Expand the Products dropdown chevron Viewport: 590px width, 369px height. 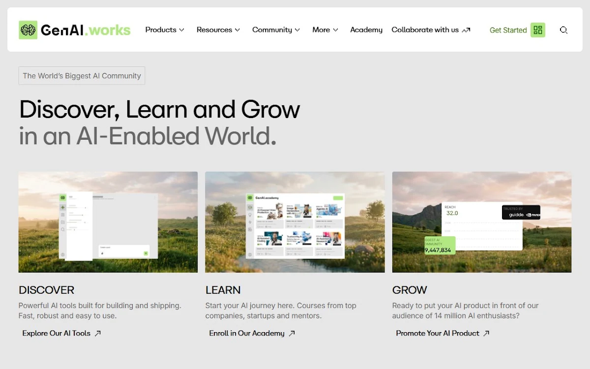[x=182, y=30]
